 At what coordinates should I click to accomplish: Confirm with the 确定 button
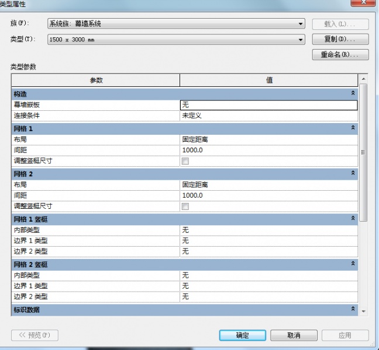(243, 335)
